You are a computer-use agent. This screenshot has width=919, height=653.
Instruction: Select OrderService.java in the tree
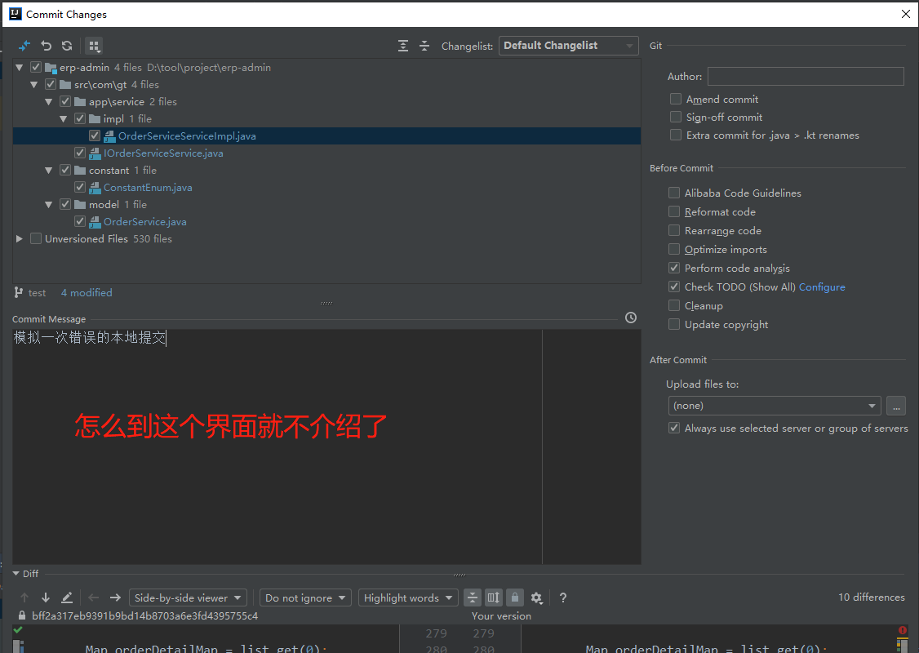[x=144, y=221]
